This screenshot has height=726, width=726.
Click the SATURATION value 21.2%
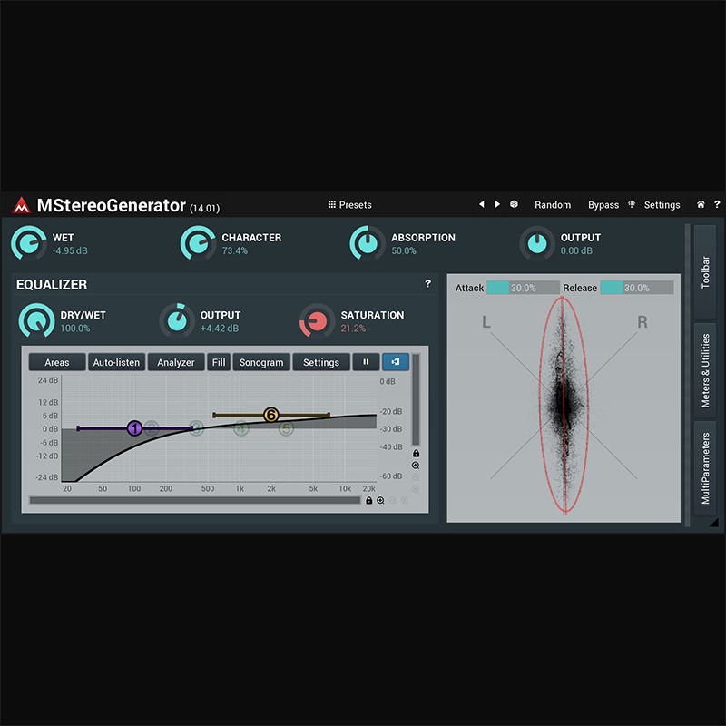pyautogui.click(x=353, y=329)
